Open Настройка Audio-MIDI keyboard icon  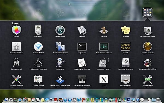(x=82, y=79)
